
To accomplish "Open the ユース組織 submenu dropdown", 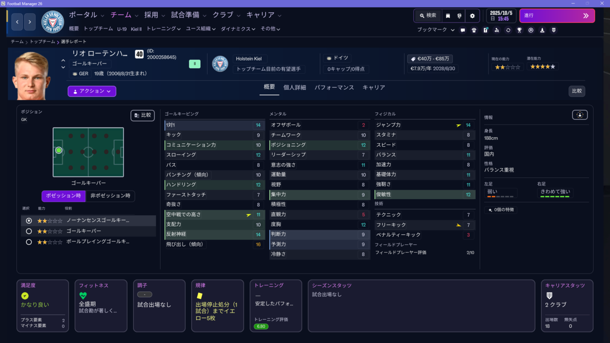I will pyautogui.click(x=201, y=29).
